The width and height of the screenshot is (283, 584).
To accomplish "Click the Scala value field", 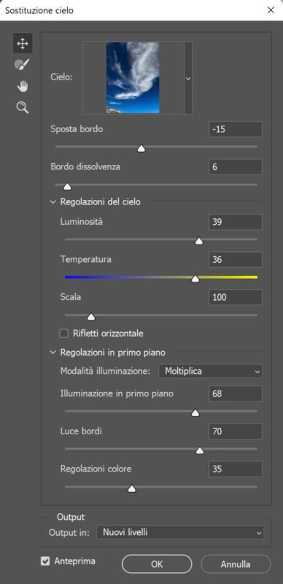I will click(x=236, y=297).
